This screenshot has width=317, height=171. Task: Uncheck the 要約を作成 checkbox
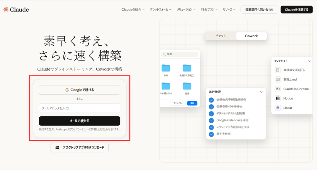click(211, 134)
